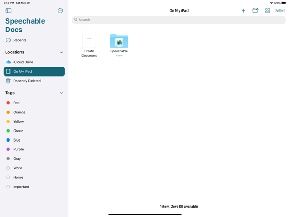Image resolution: width=290 pixels, height=217 pixels.
Task: Click the Recently Deleted trash icon
Action: (x=8, y=81)
